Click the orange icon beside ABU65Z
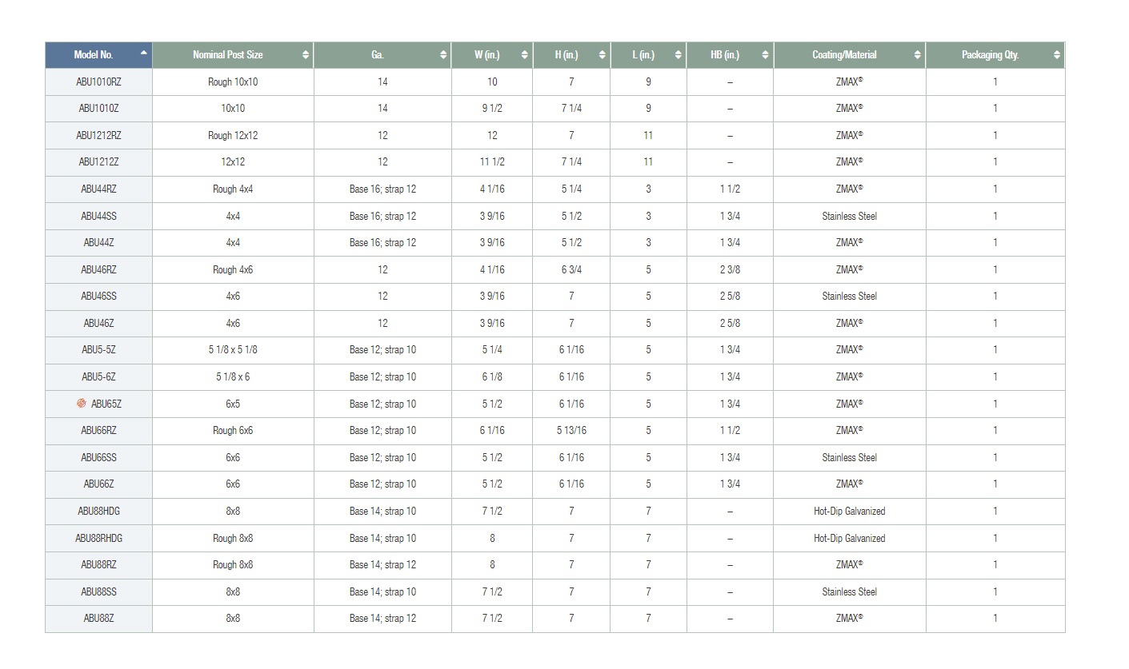This screenshot has width=1129, height=669. 81,404
